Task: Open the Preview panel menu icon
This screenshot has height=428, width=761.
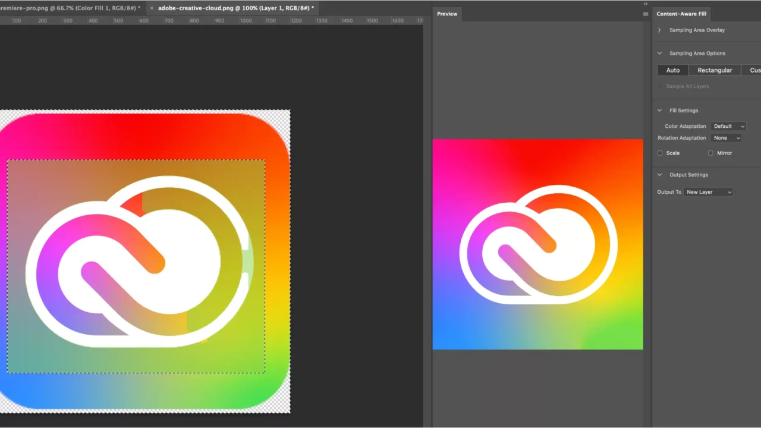Action: point(646,14)
